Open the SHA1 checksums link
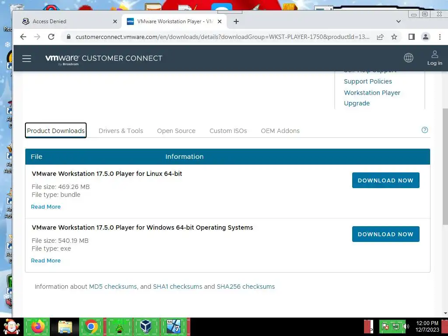 point(178,287)
